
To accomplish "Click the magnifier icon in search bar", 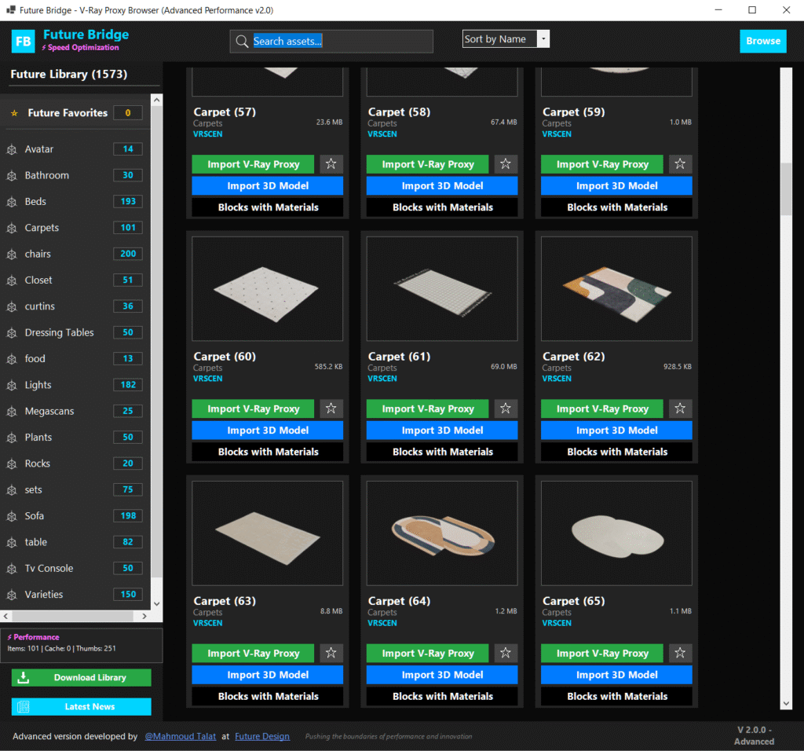I will tap(241, 42).
